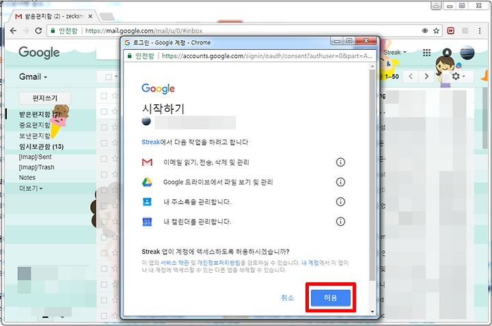Click the Google logo in consent dialog

coord(158,89)
